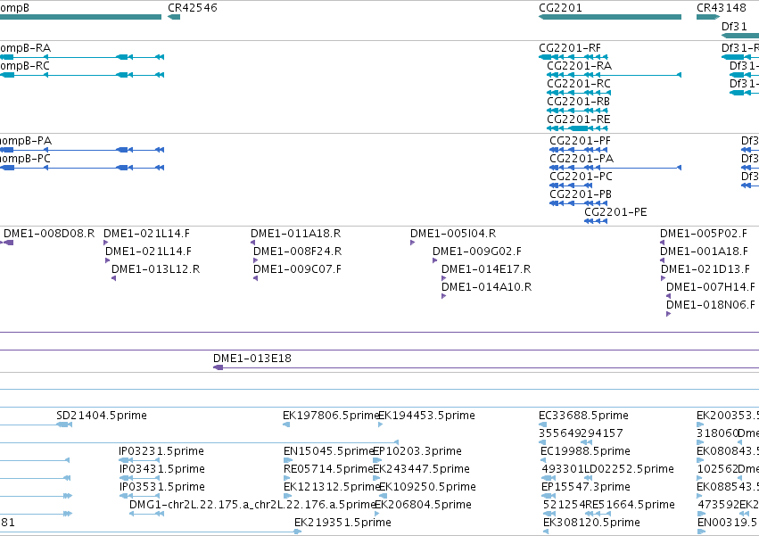The height and width of the screenshot is (536, 759).
Task: Open BAC end DME1-001A18.F
Action: point(704,252)
